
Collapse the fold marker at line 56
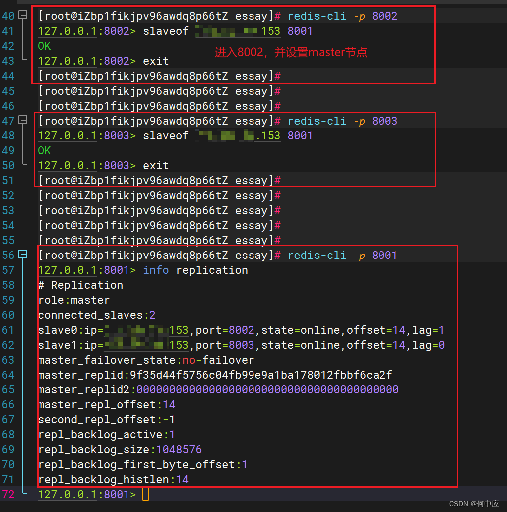[x=23, y=254]
